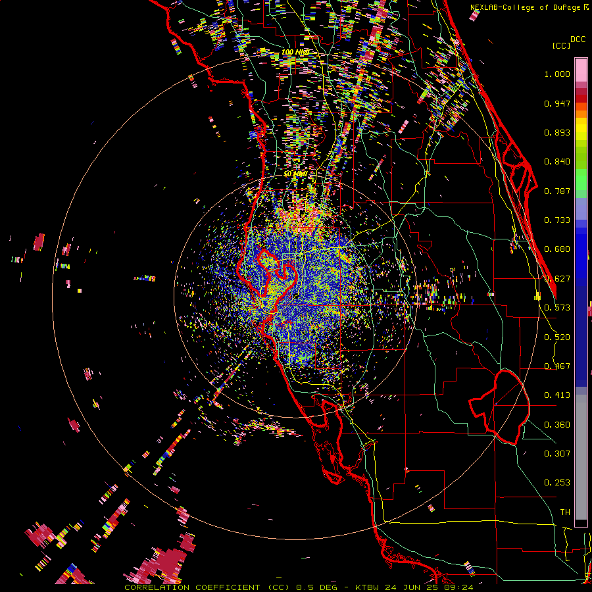Select the 0.253 scale label
The height and width of the screenshot is (592, 592).
557,483
